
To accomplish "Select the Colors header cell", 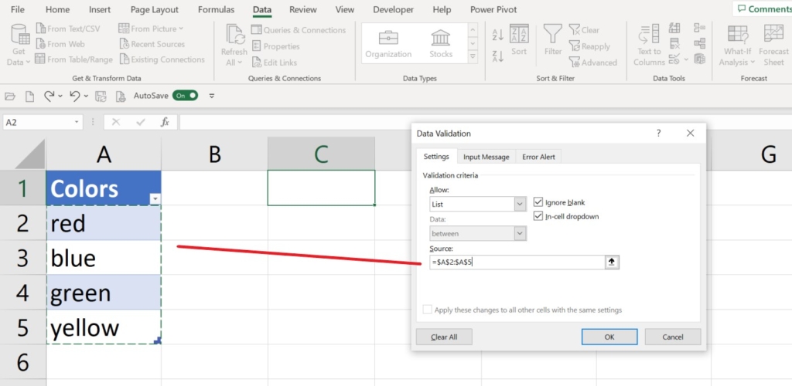I will click(x=104, y=188).
